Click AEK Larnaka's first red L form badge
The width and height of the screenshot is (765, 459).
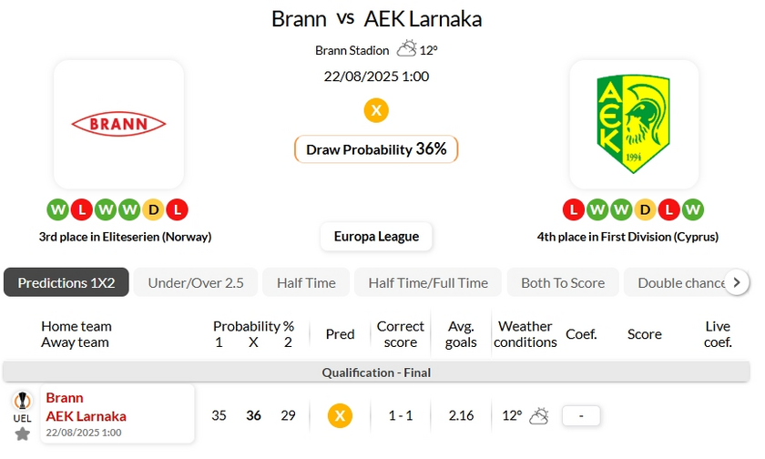click(x=574, y=209)
